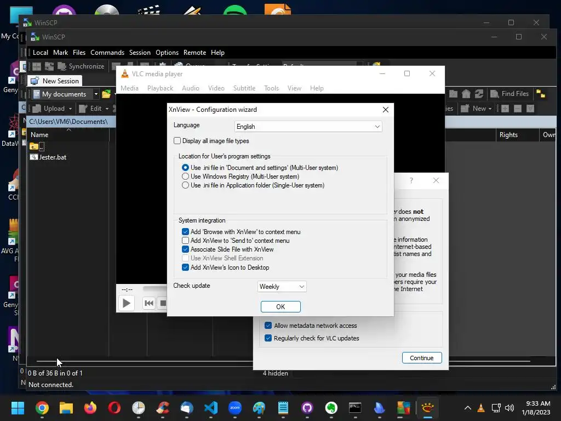Select 'Use .ini file in Application folder' radio
The width and height of the screenshot is (561, 421).
pyautogui.click(x=185, y=185)
